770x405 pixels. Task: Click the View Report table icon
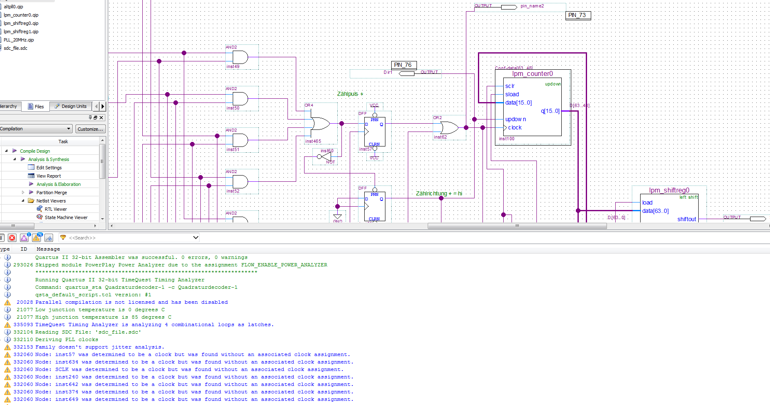(31, 176)
